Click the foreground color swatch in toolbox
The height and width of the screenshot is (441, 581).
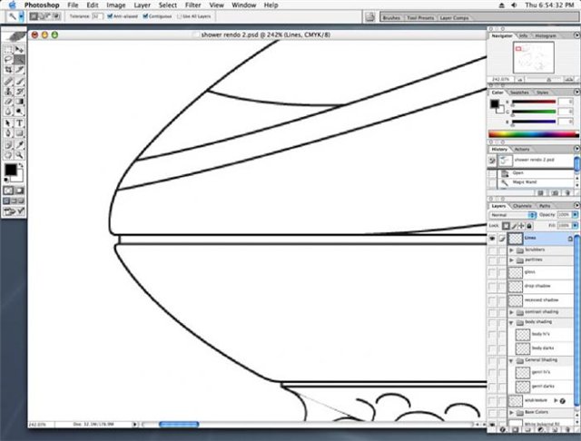[10, 170]
